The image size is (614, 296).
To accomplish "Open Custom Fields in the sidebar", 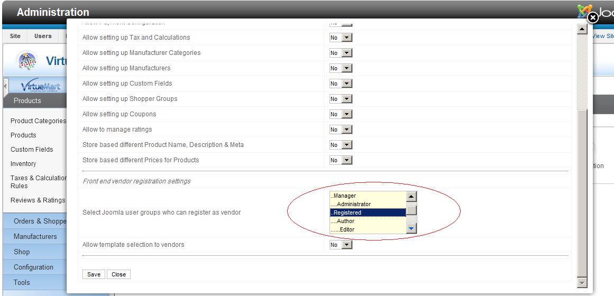I will coord(32,150).
